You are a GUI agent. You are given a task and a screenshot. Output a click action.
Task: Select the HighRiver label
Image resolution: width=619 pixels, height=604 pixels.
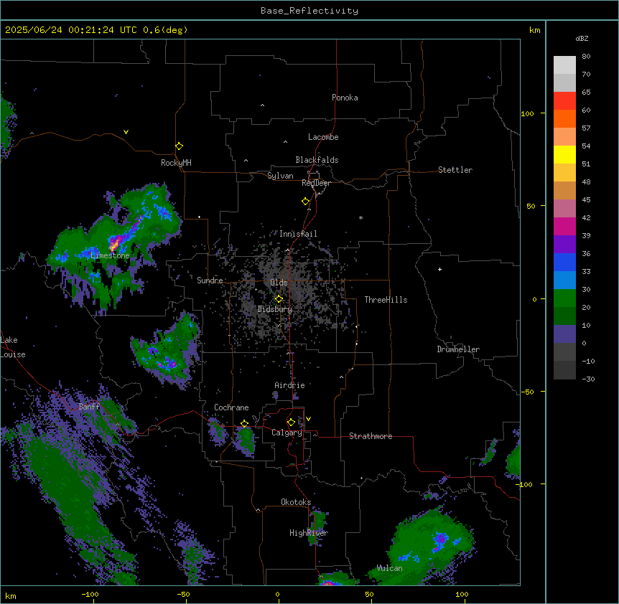(x=309, y=533)
